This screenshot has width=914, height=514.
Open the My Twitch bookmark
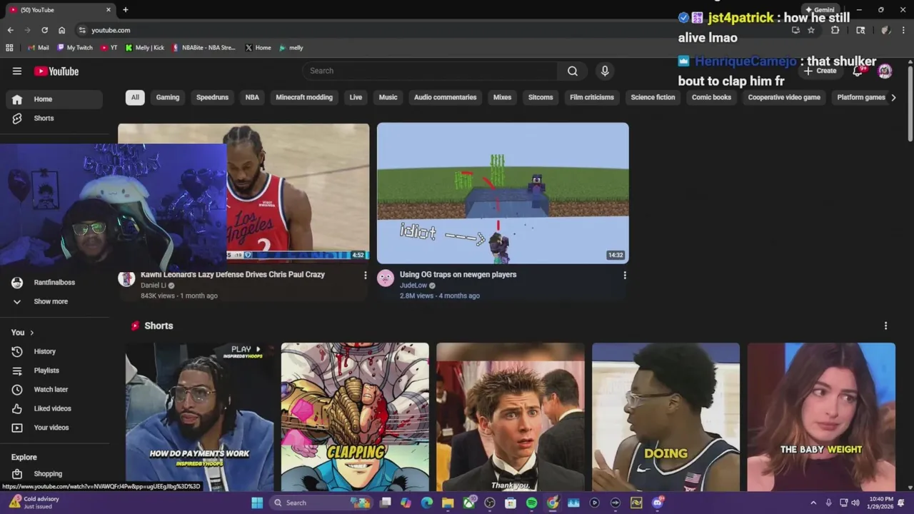(75, 48)
